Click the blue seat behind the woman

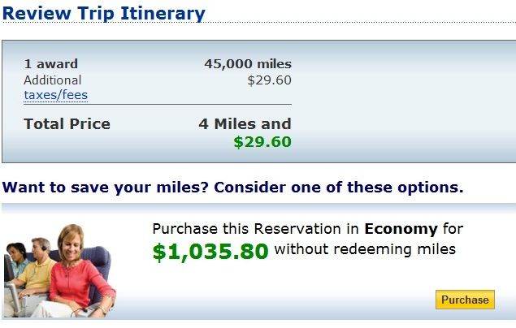[98, 263]
